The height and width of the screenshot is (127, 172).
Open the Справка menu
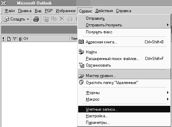coord(124,11)
